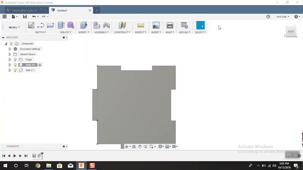303x170 pixels.
Task: Select the Create Sketch tool
Action: pyautogui.click(x=31, y=25)
